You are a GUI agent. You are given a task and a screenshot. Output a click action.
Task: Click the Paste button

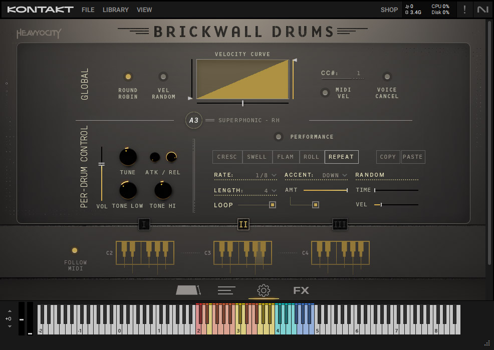(413, 157)
